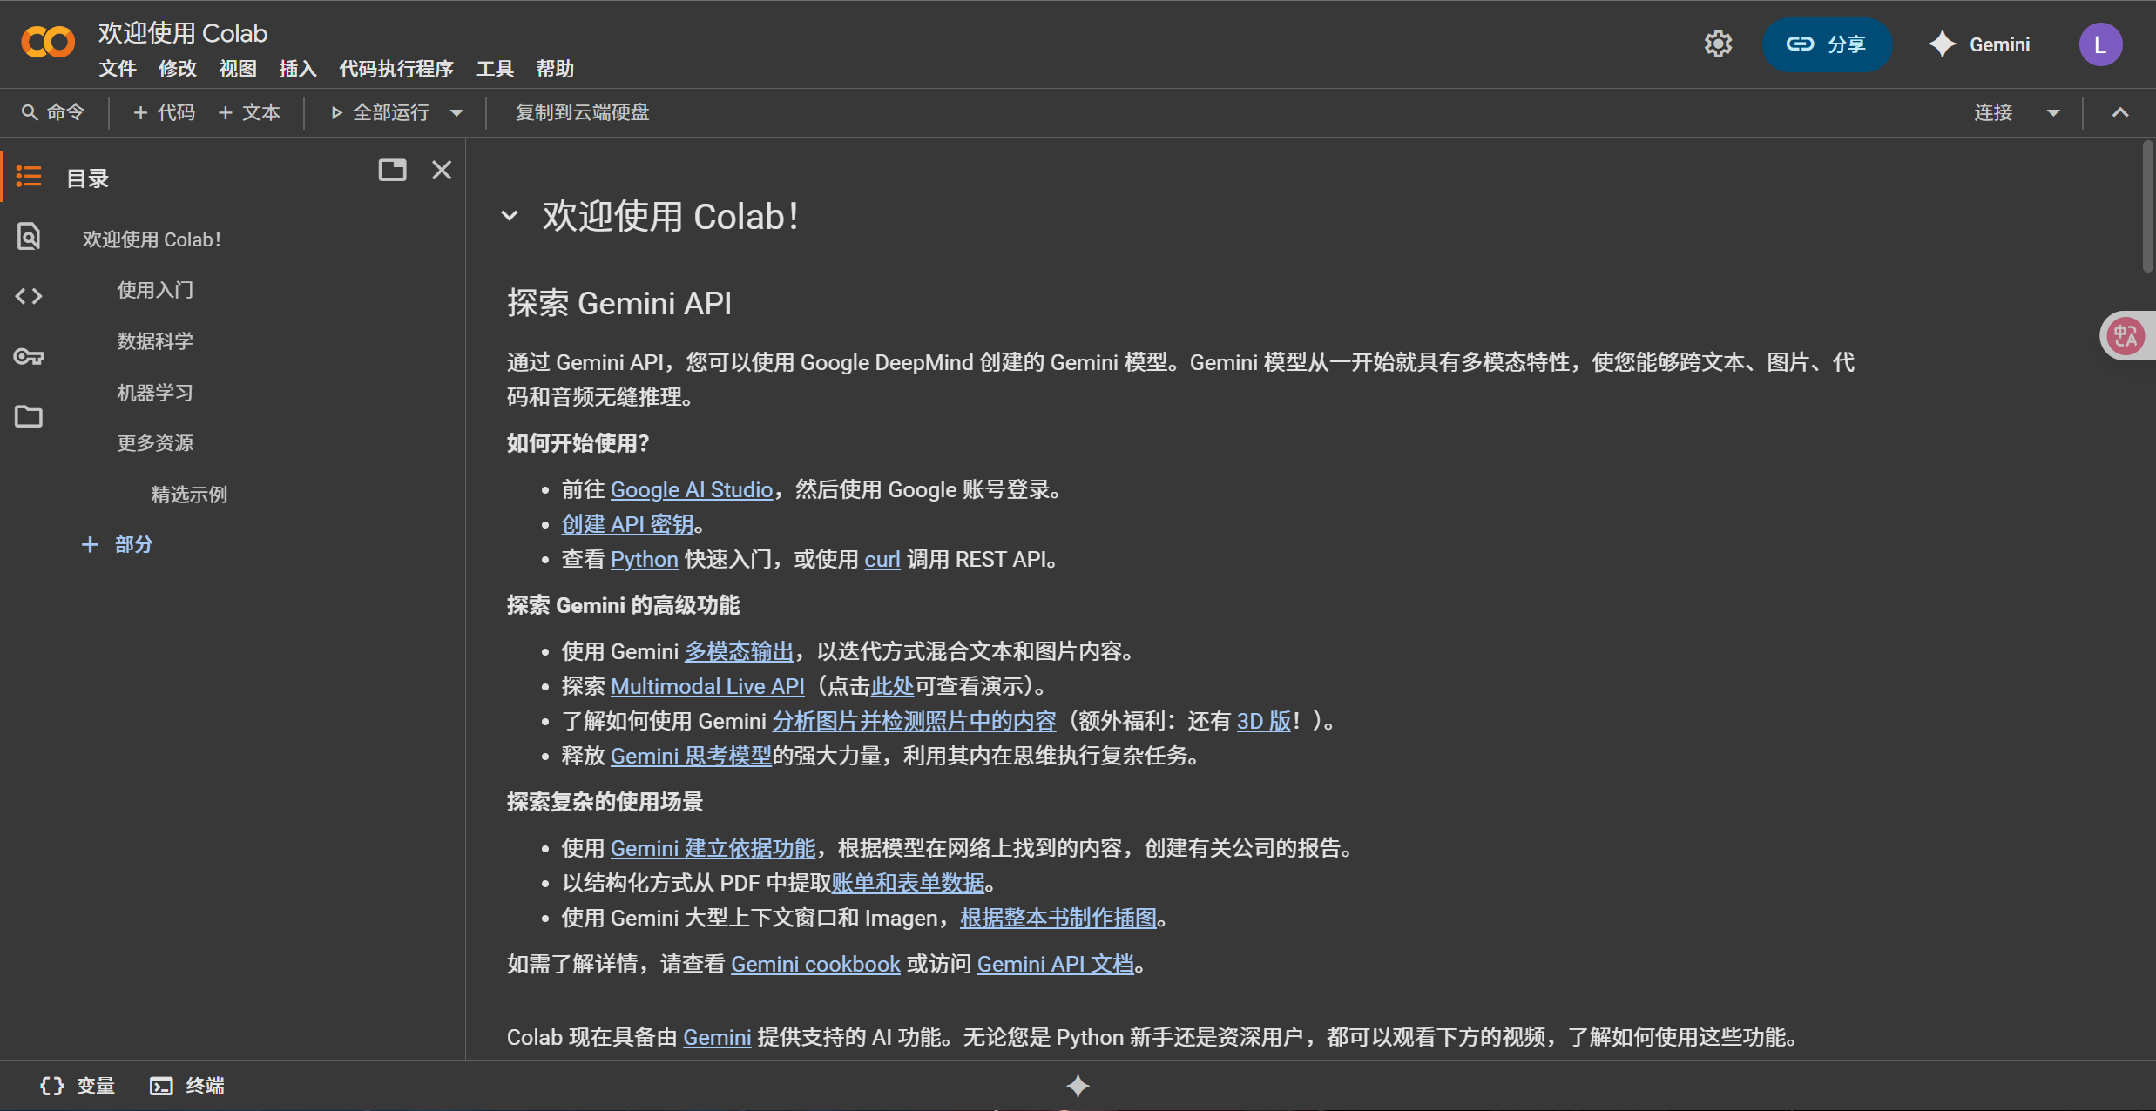Image resolution: width=2156 pixels, height=1111 pixels.
Task: Click the notebook vertical scrollbar
Action: [x=2147, y=206]
